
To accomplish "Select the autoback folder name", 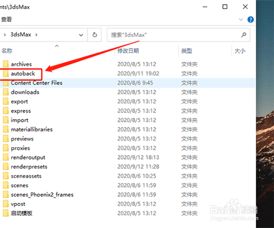I will pos(23,73).
